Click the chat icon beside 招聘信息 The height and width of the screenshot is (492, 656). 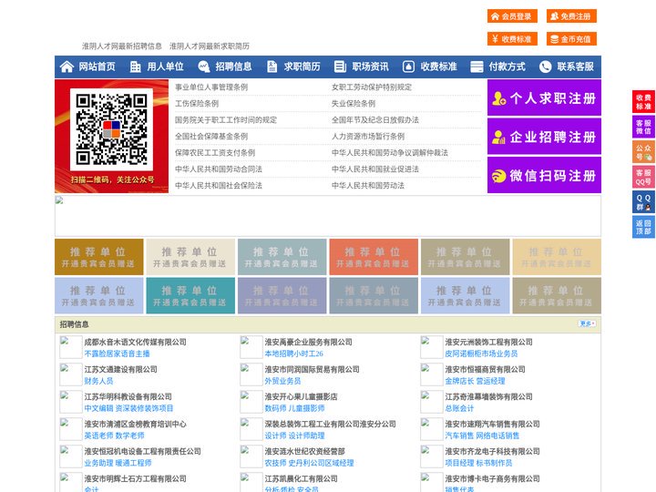pos(204,67)
